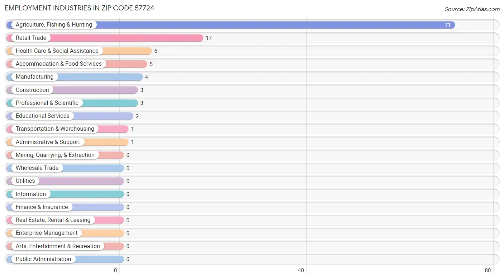Click the value 6 beside Health Care
The image size is (504, 279).
(x=156, y=51)
